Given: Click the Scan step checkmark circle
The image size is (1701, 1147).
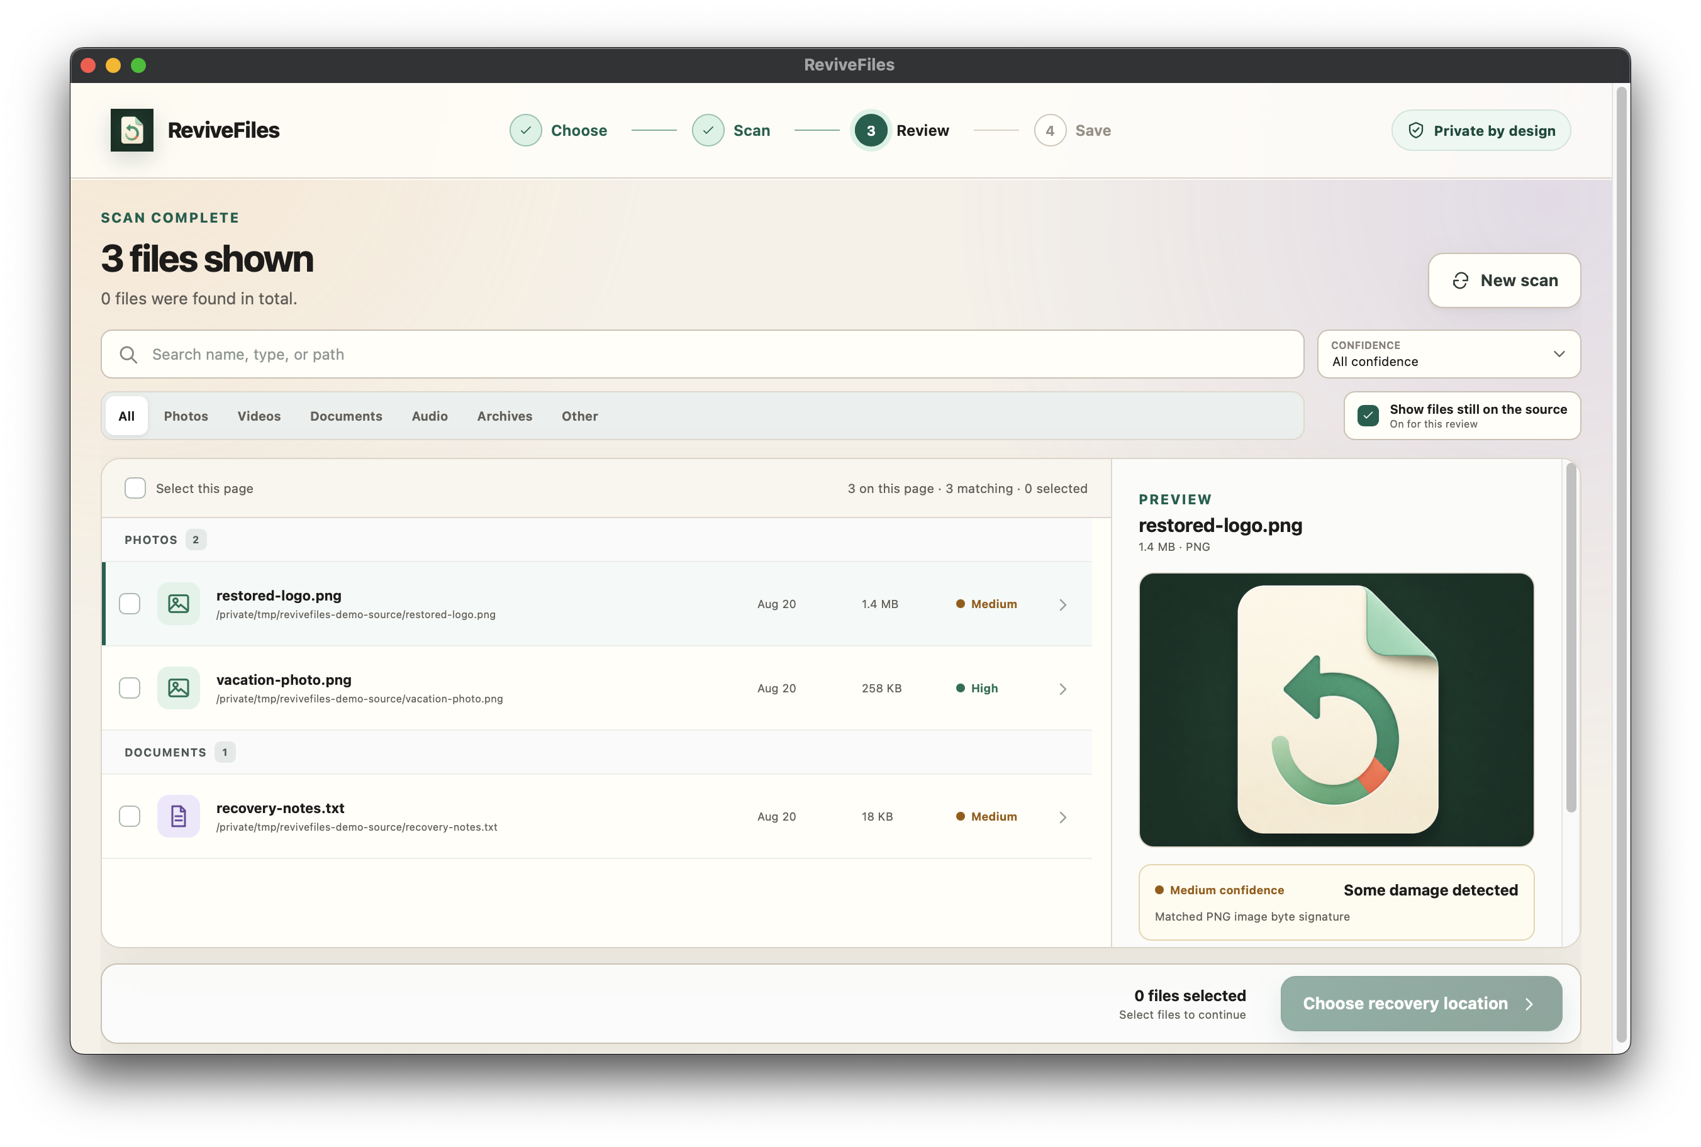Looking at the screenshot, I should (708, 130).
